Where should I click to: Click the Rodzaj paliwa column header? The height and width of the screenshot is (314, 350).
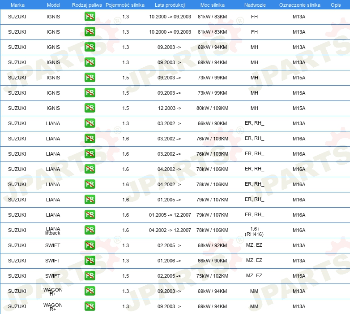[87, 5]
